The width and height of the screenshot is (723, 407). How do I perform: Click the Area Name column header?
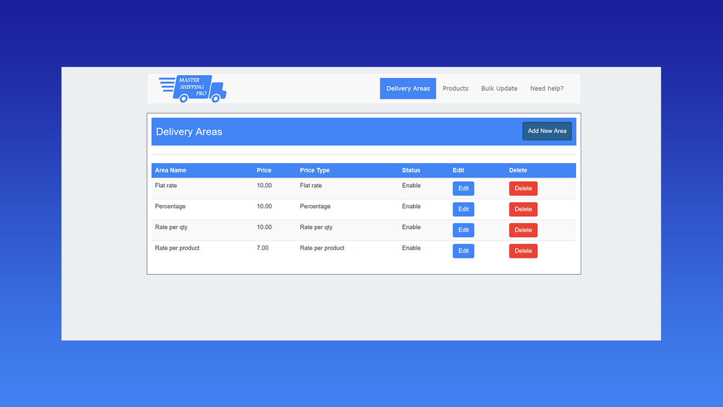pyautogui.click(x=171, y=170)
